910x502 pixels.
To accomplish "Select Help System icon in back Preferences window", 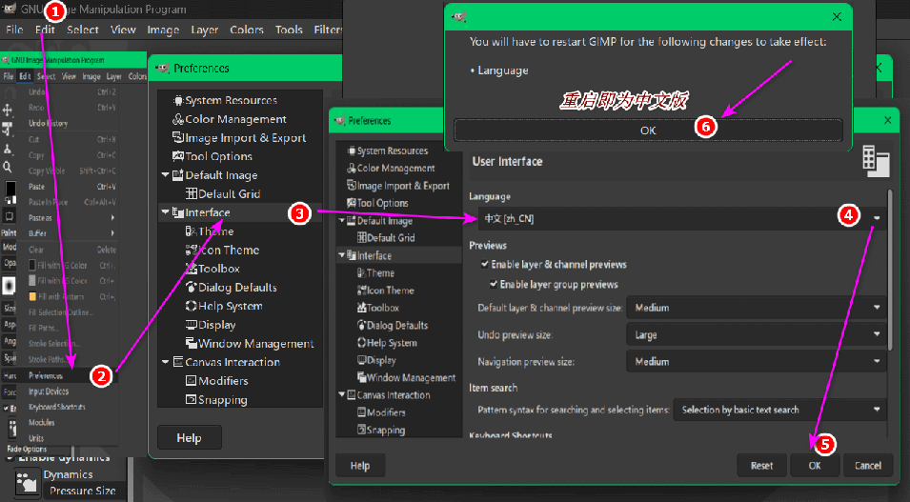I will pyautogui.click(x=191, y=305).
